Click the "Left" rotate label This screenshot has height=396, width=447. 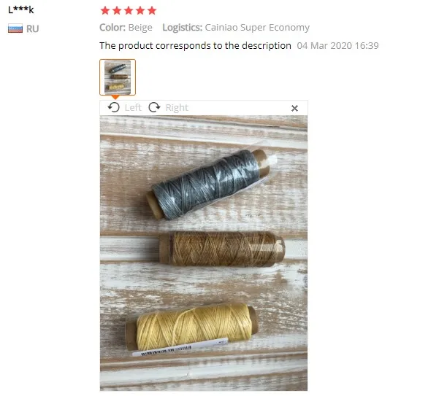click(133, 108)
